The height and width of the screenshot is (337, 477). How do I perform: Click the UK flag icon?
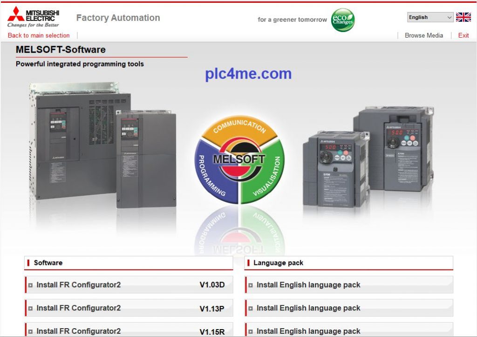click(x=463, y=18)
